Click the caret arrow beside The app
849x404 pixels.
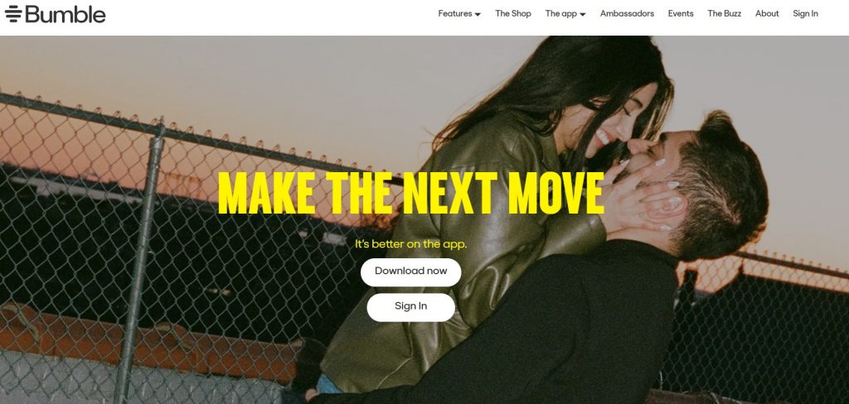[x=583, y=15]
